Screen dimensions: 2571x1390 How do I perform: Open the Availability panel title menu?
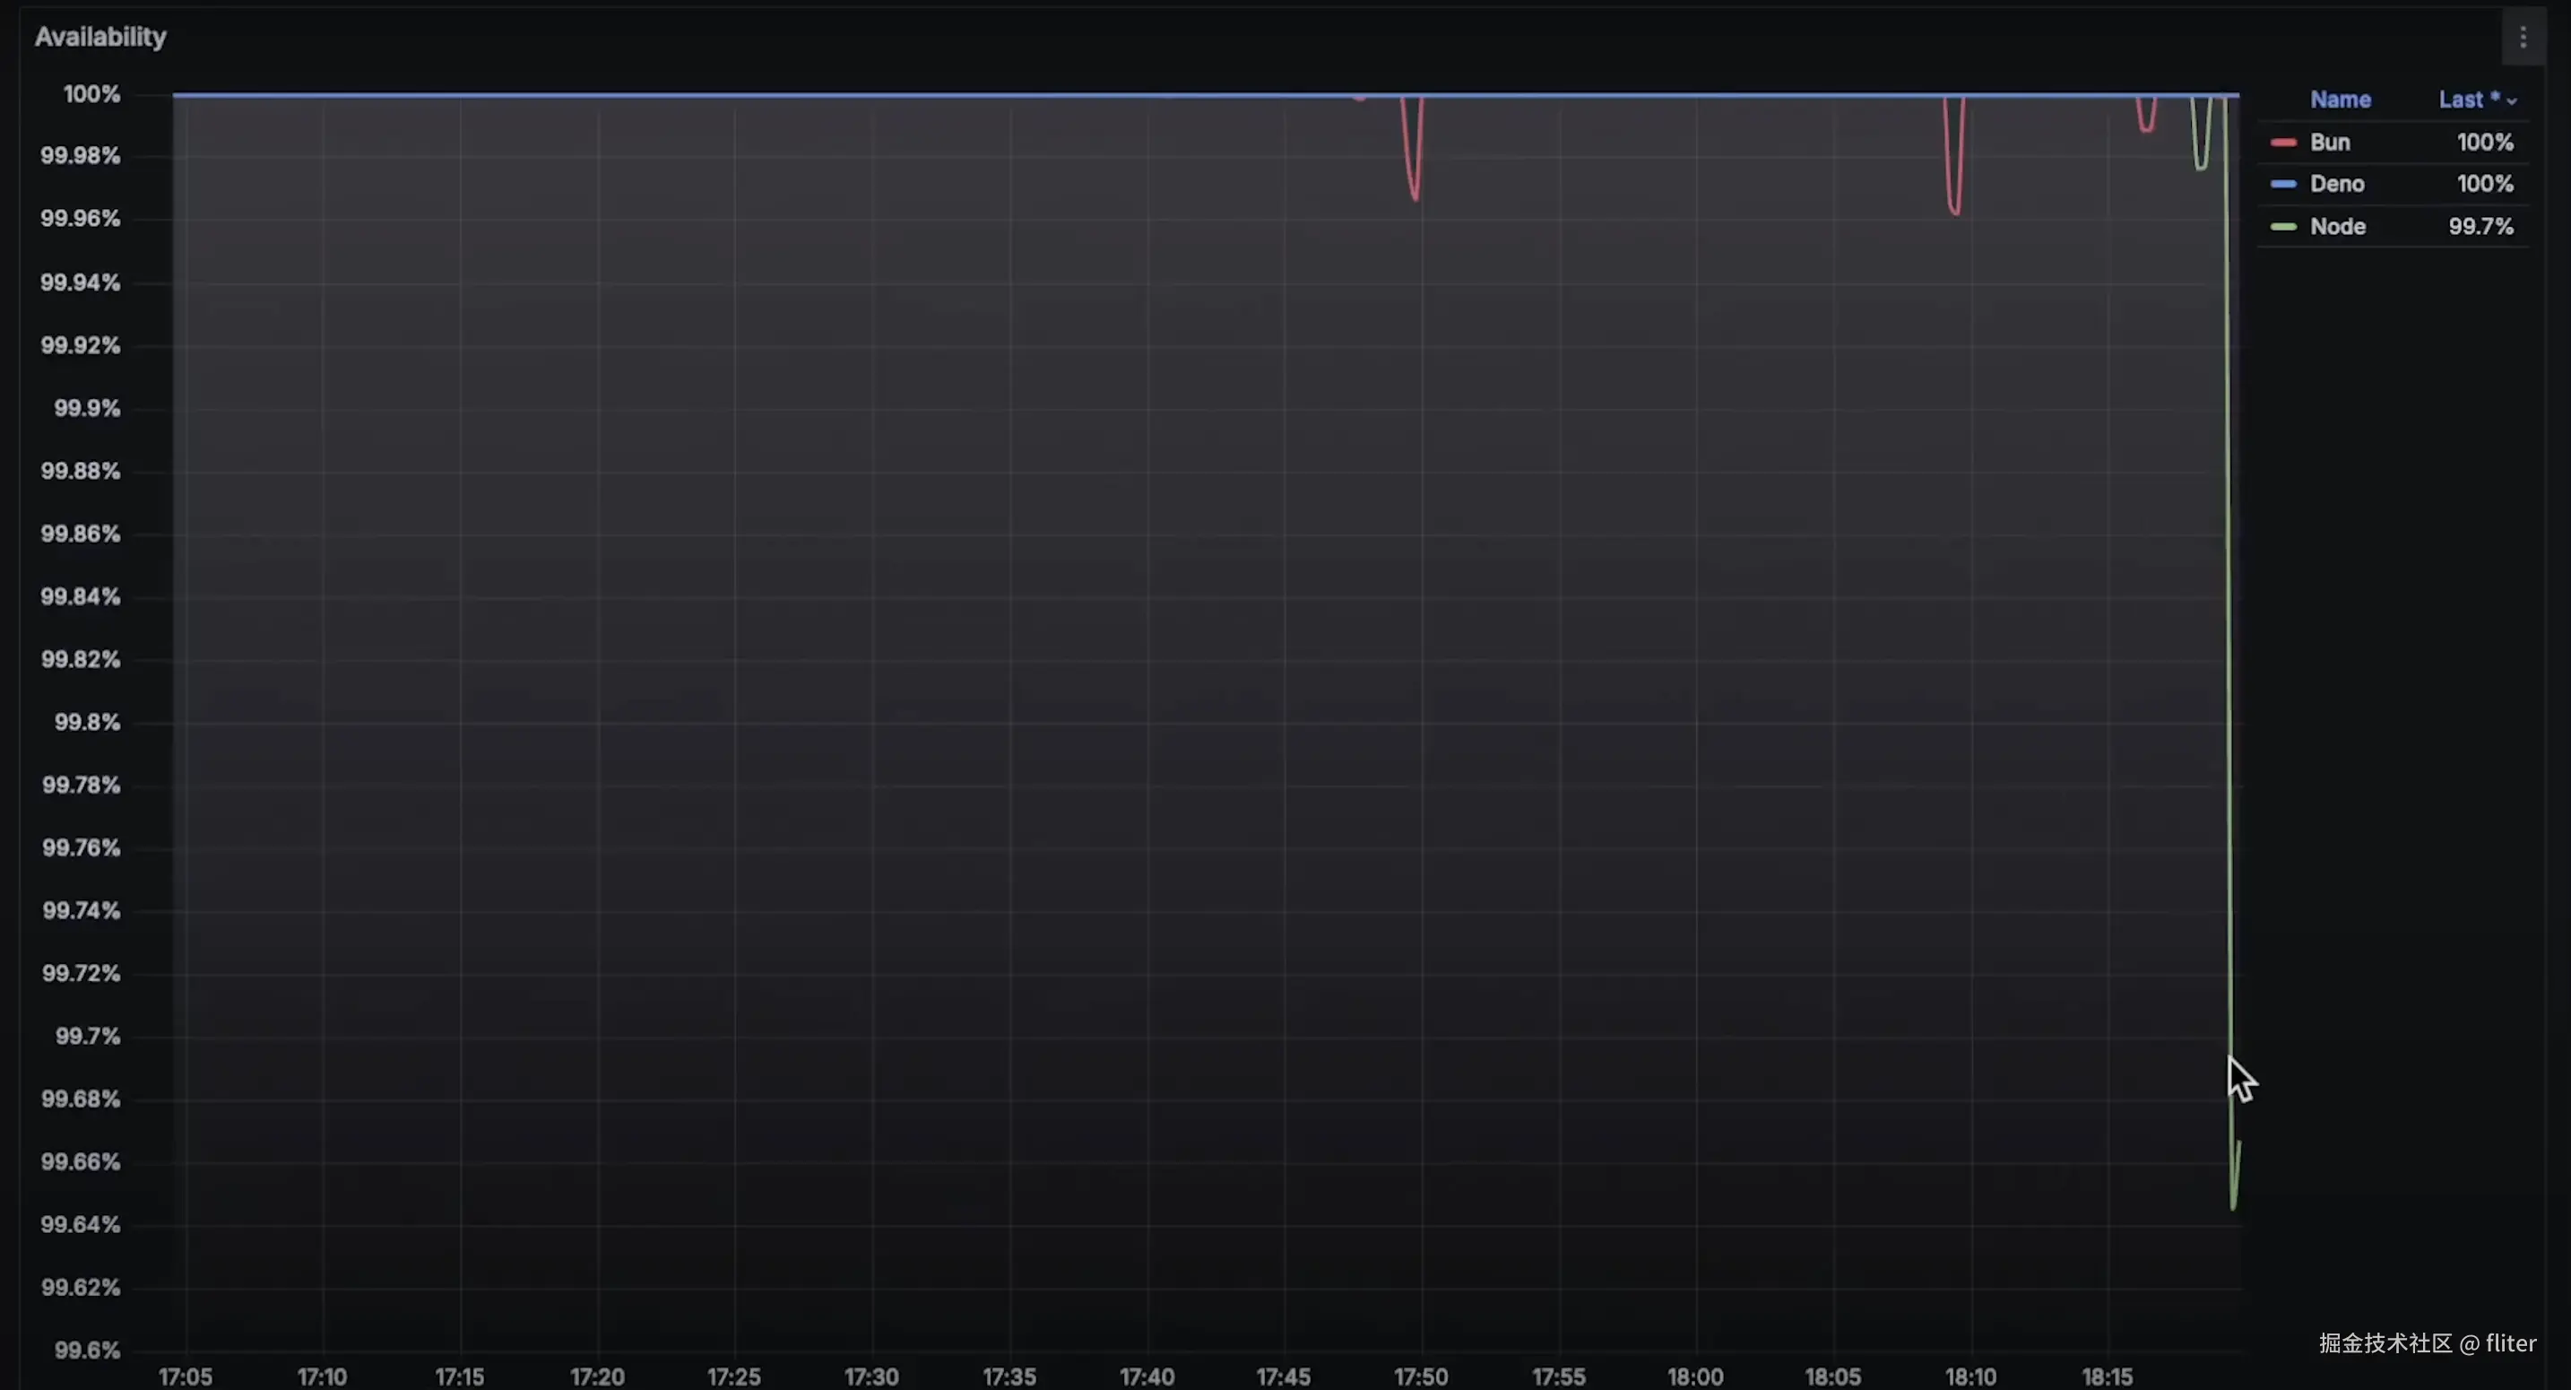(100, 37)
